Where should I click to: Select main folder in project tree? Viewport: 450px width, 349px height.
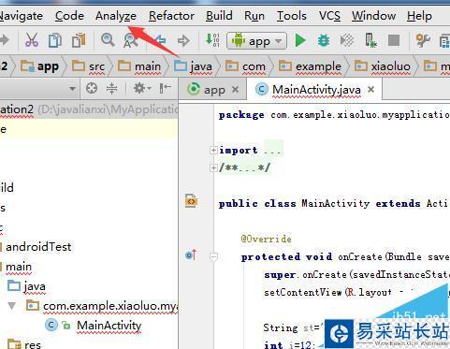19,267
